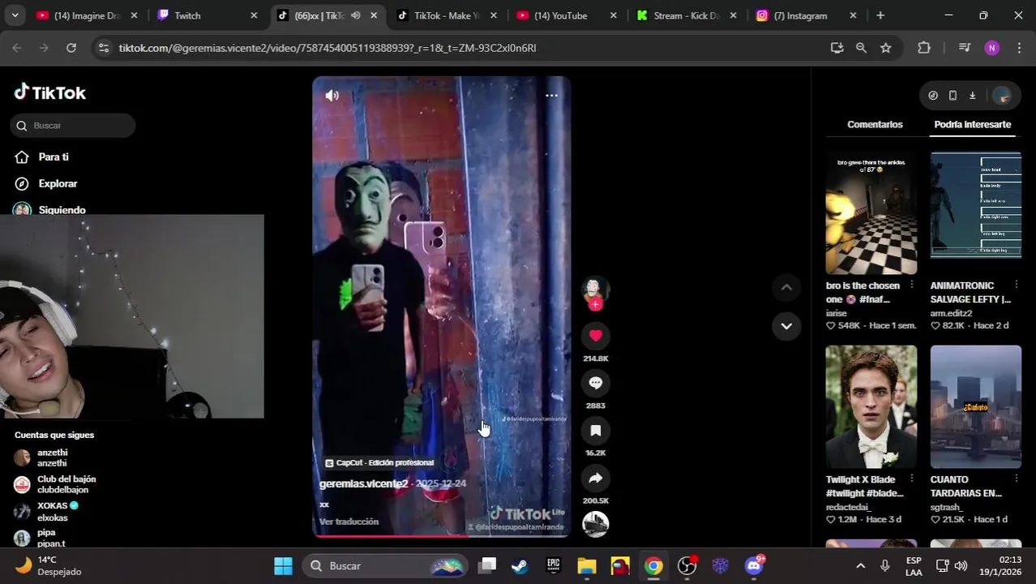Save the video with the bookmark icon

click(595, 430)
